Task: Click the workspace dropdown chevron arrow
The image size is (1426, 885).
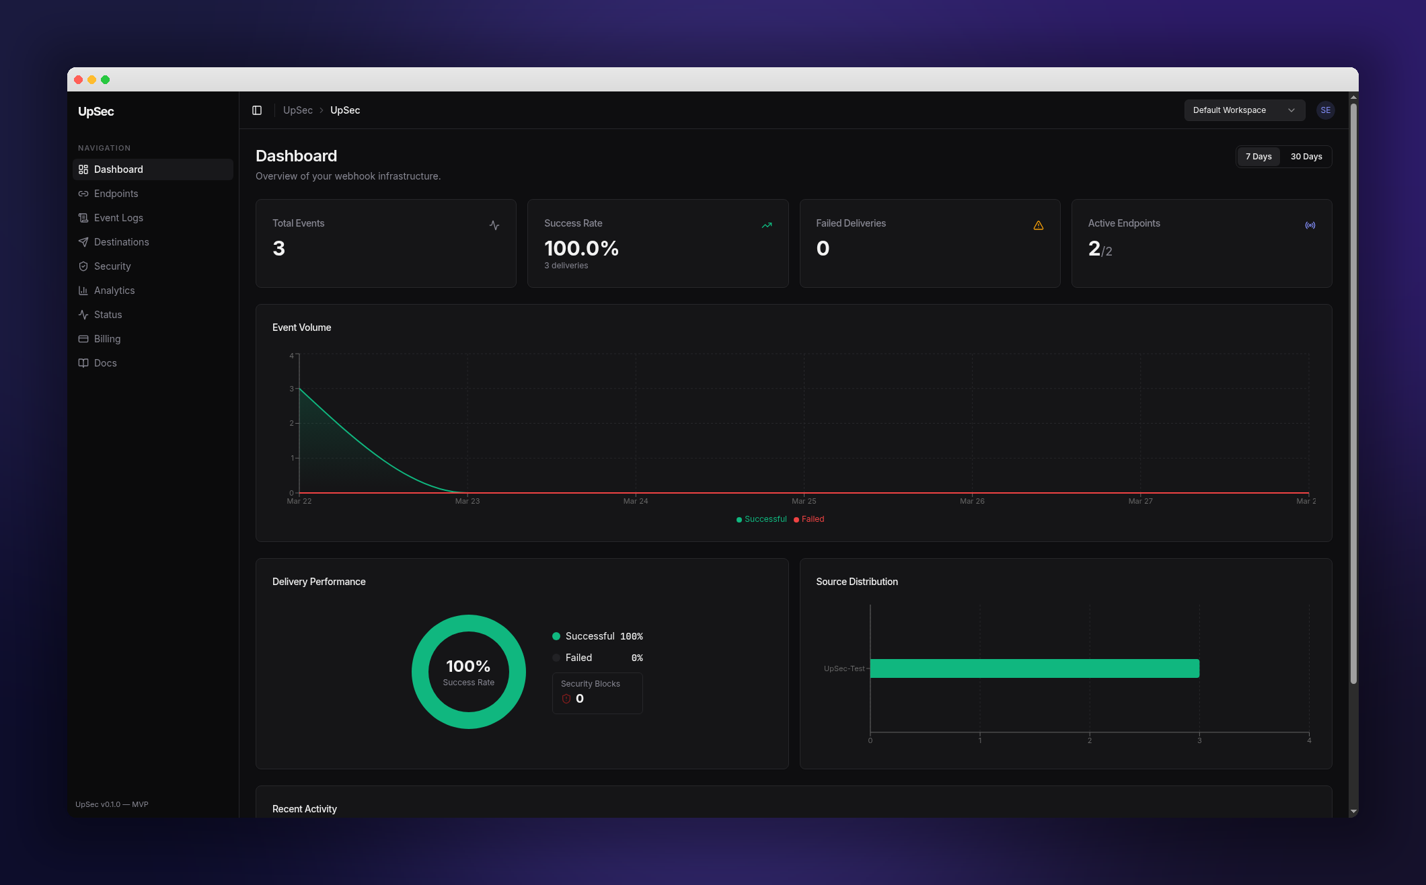Action: pyautogui.click(x=1291, y=110)
